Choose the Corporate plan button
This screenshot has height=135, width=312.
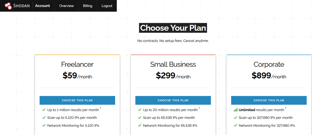[269, 100]
